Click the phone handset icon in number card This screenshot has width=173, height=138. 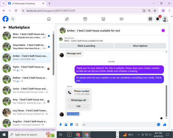click(x=70, y=92)
